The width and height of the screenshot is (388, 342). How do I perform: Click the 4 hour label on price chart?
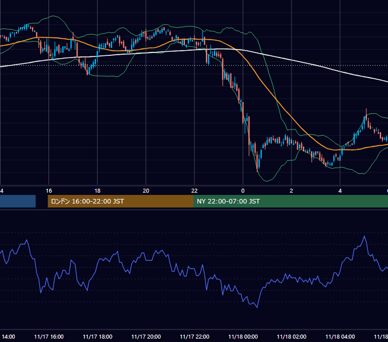click(x=339, y=191)
